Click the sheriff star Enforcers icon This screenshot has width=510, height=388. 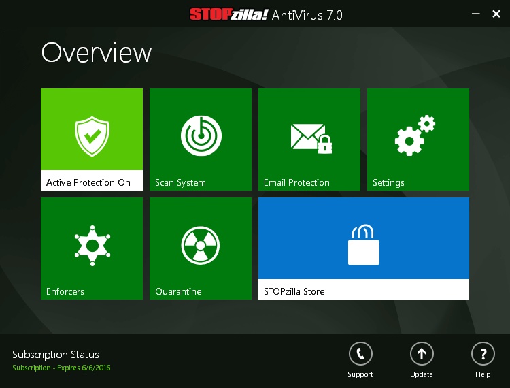pyautogui.click(x=92, y=246)
